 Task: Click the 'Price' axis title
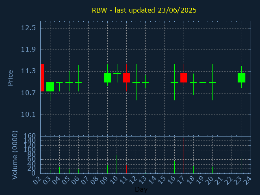(10, 78)
